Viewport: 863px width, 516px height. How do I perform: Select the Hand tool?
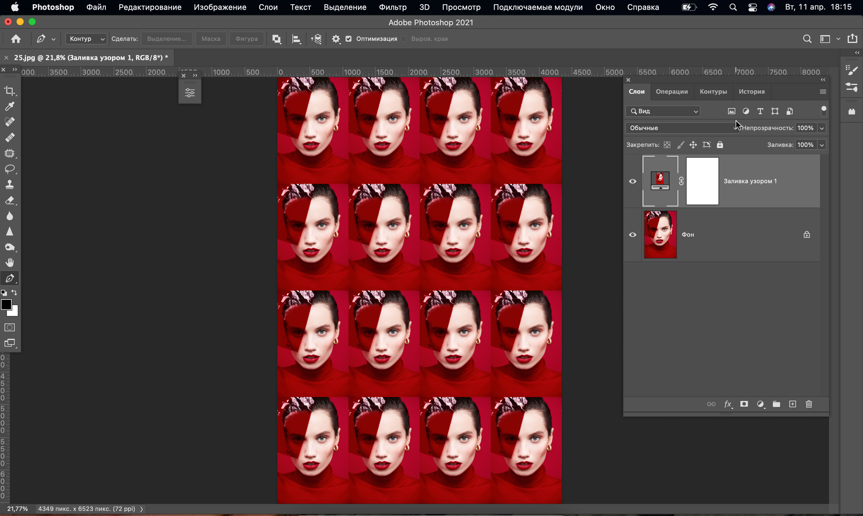point(10,263)
